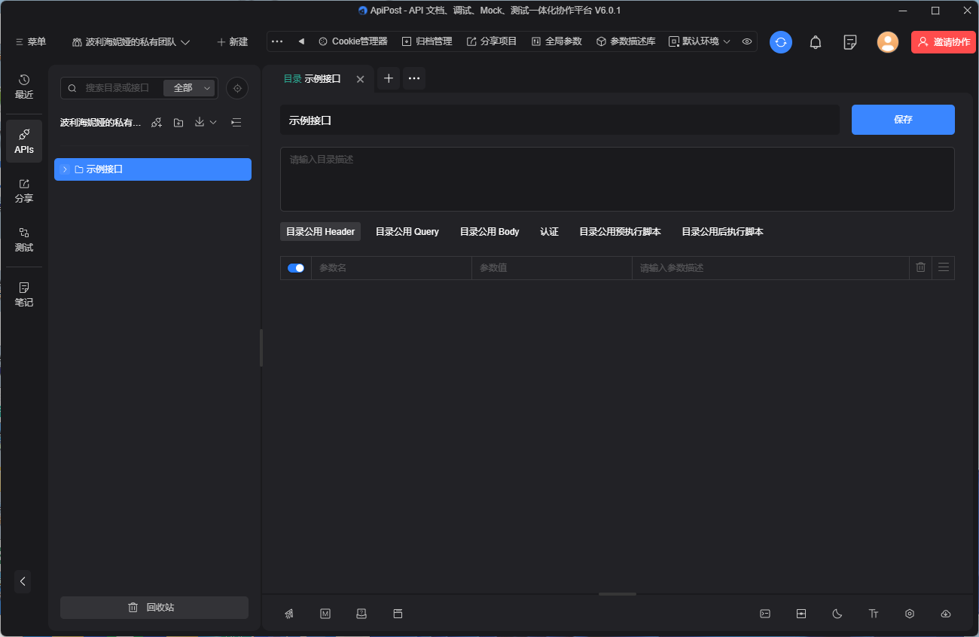This screenshot has width=979, height=637.
Task: Click the blue sync refresh icon
Action: [780, 42]
